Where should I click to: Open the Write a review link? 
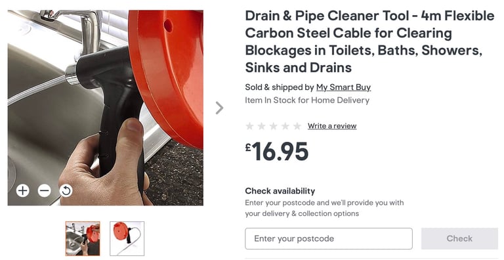[332, 126]
